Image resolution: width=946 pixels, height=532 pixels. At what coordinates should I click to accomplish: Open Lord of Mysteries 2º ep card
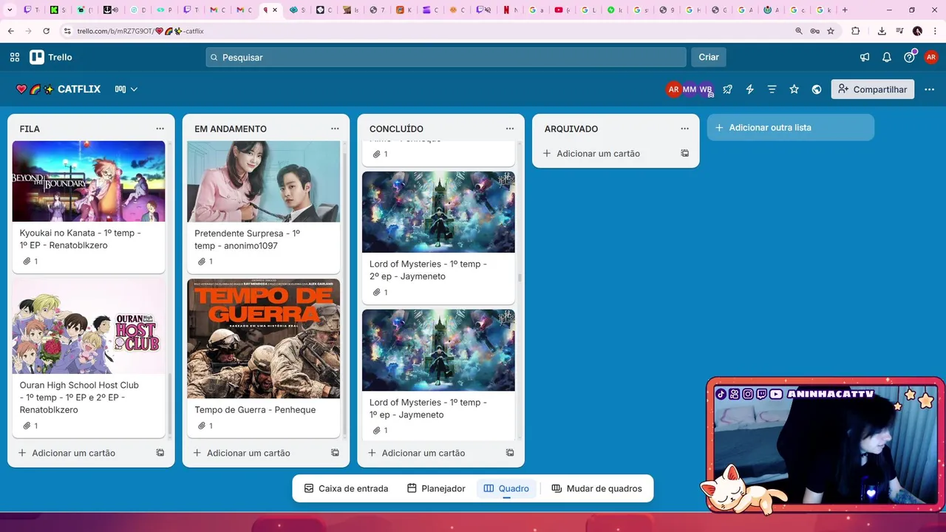point(438,238)
